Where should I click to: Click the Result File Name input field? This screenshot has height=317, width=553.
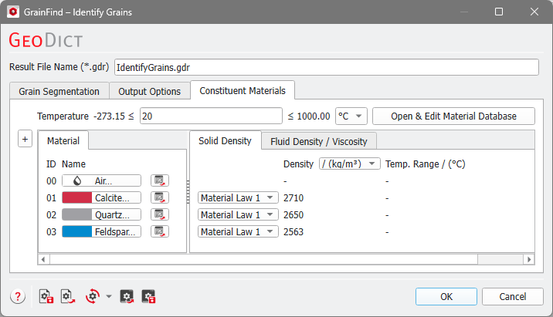pyautogui.click(x=327, y=67)
